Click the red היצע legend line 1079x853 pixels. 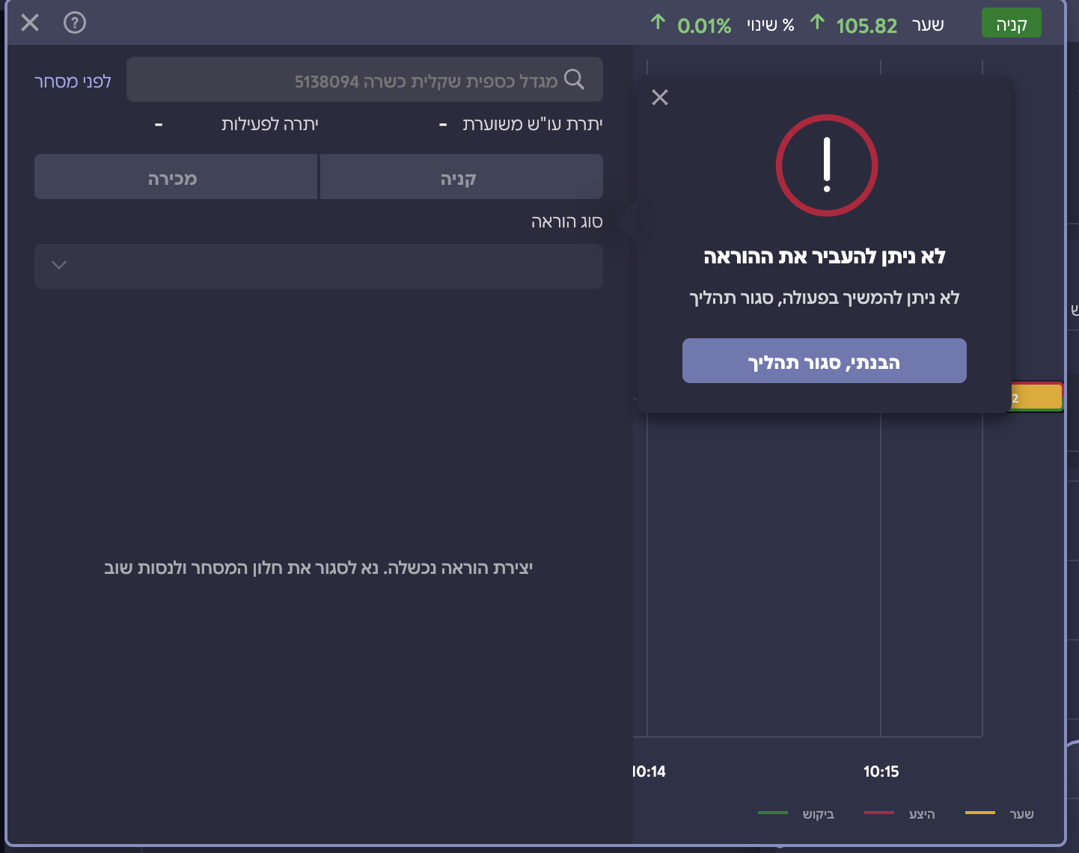880,811
